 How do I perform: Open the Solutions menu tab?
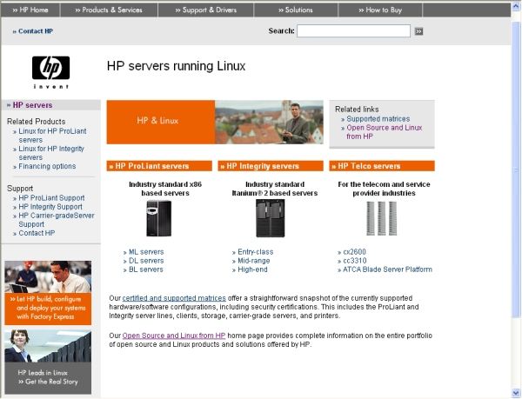(296, 10)
